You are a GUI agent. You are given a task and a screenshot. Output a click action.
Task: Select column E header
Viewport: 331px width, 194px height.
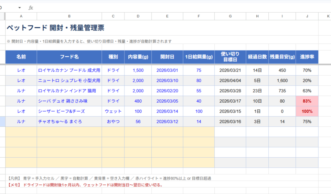167,16
